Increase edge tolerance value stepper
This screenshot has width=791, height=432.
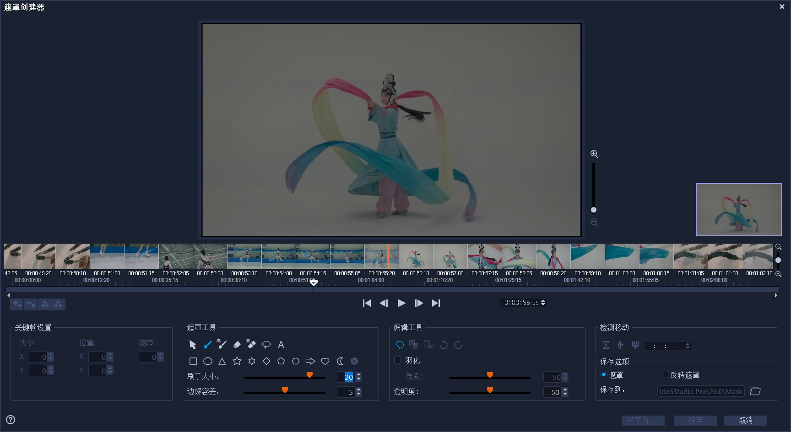[x=359, y=389]
